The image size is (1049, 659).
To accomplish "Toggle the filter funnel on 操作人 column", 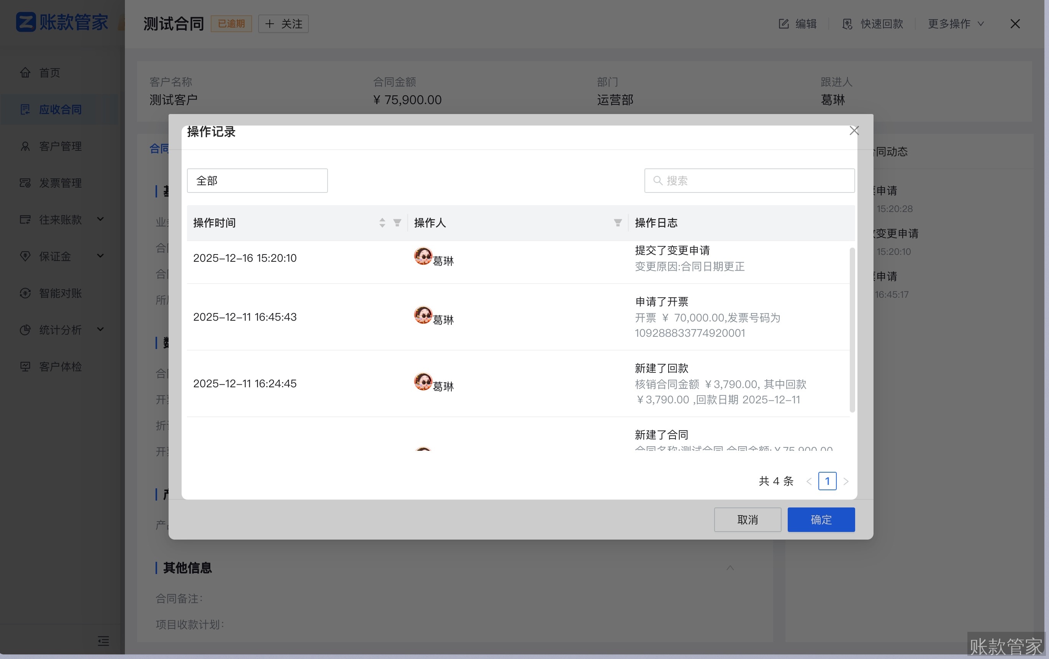I will [x=617, y=222].
